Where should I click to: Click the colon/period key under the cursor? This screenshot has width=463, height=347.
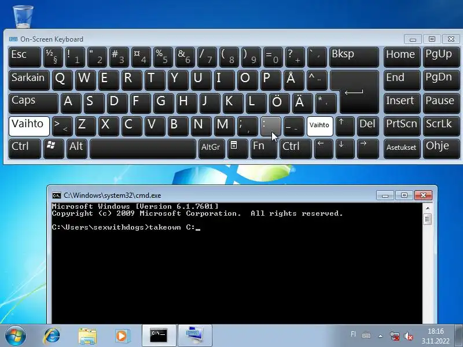(271, 126)
